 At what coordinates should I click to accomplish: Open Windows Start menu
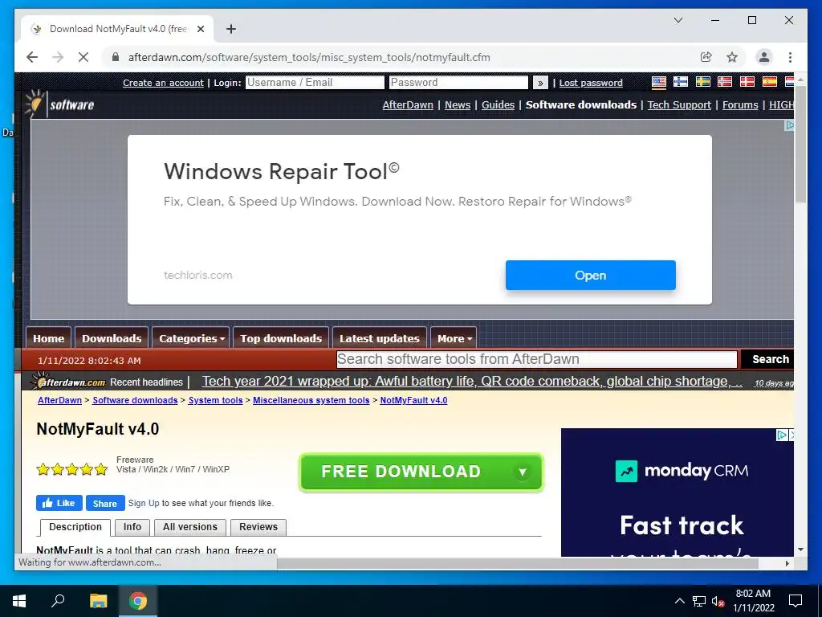click(x=19, y=601)
